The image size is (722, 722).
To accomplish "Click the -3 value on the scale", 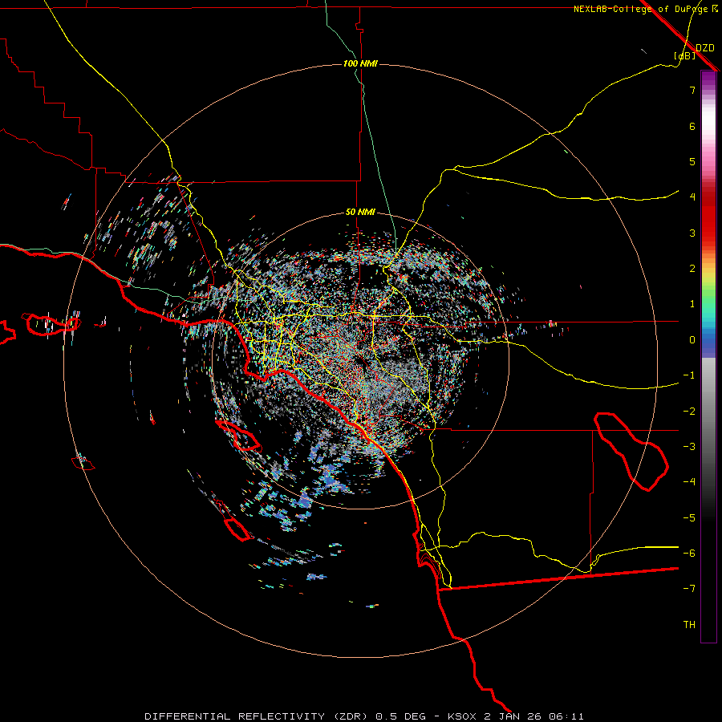I will tap(689, 447).
